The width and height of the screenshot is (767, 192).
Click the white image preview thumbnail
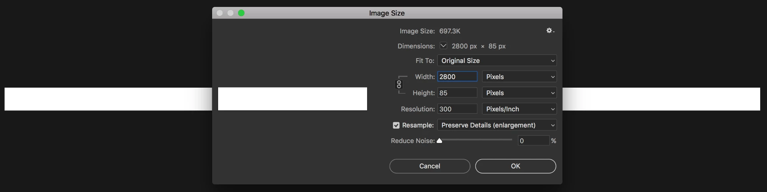point(292,99)
